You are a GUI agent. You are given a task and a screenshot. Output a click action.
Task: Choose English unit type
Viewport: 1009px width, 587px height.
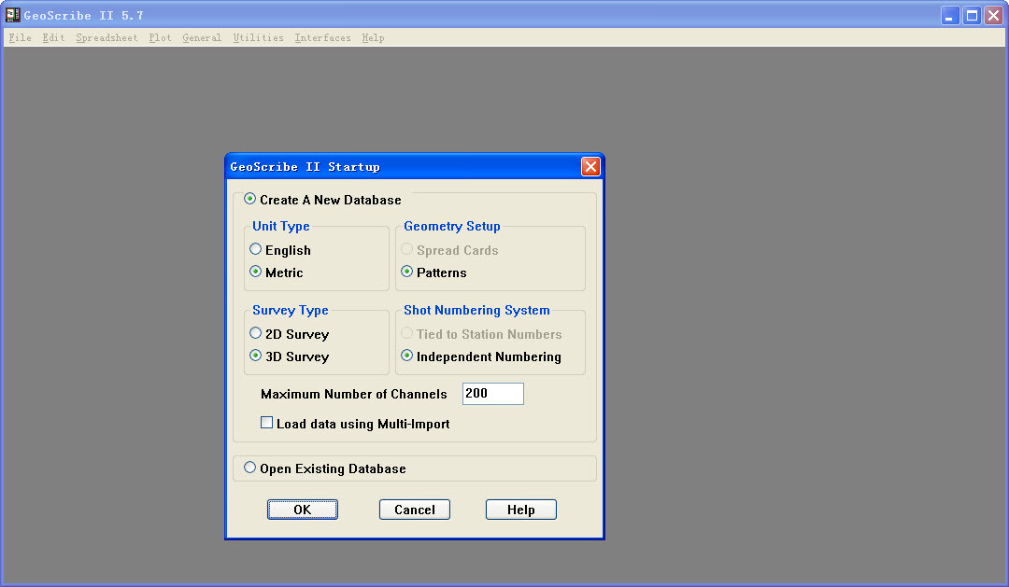click(x=255, y=249)
